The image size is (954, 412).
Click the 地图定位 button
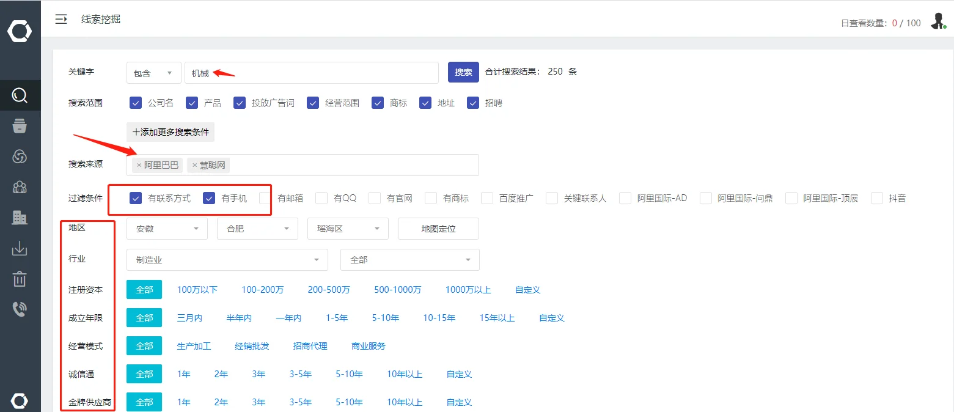[438, 229]
